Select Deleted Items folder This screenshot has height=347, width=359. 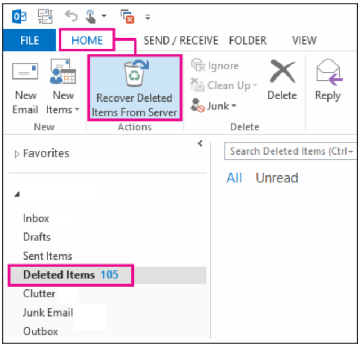pyautogui.click(x=108, y=275)
